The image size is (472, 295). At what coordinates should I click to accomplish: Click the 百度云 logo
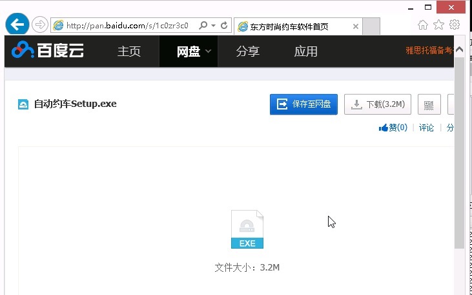[48, 51]
